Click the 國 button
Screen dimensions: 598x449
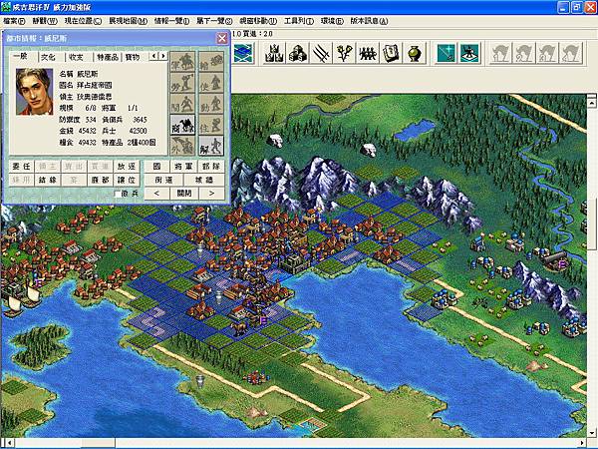(156, 167)
